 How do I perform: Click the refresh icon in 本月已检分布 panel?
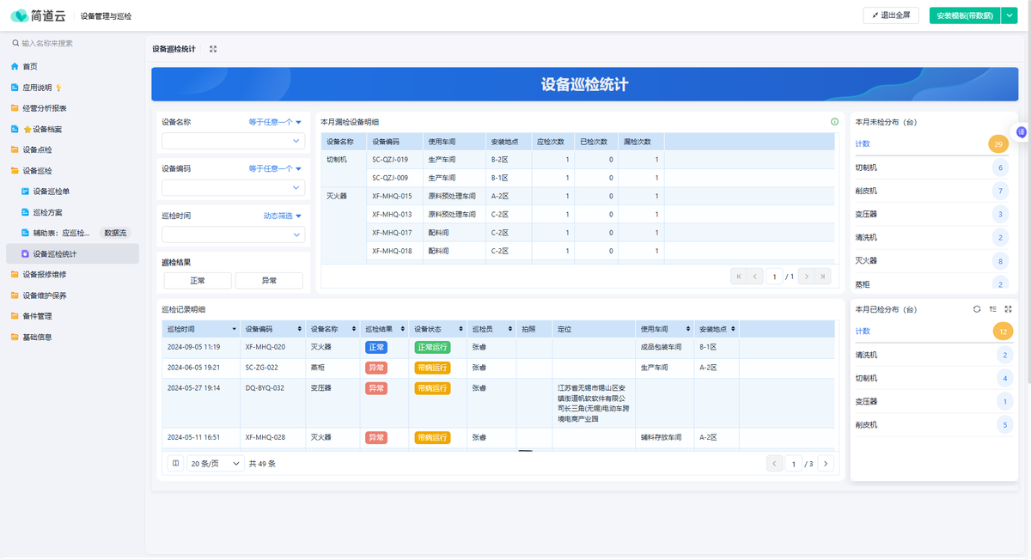click(977, 309)
